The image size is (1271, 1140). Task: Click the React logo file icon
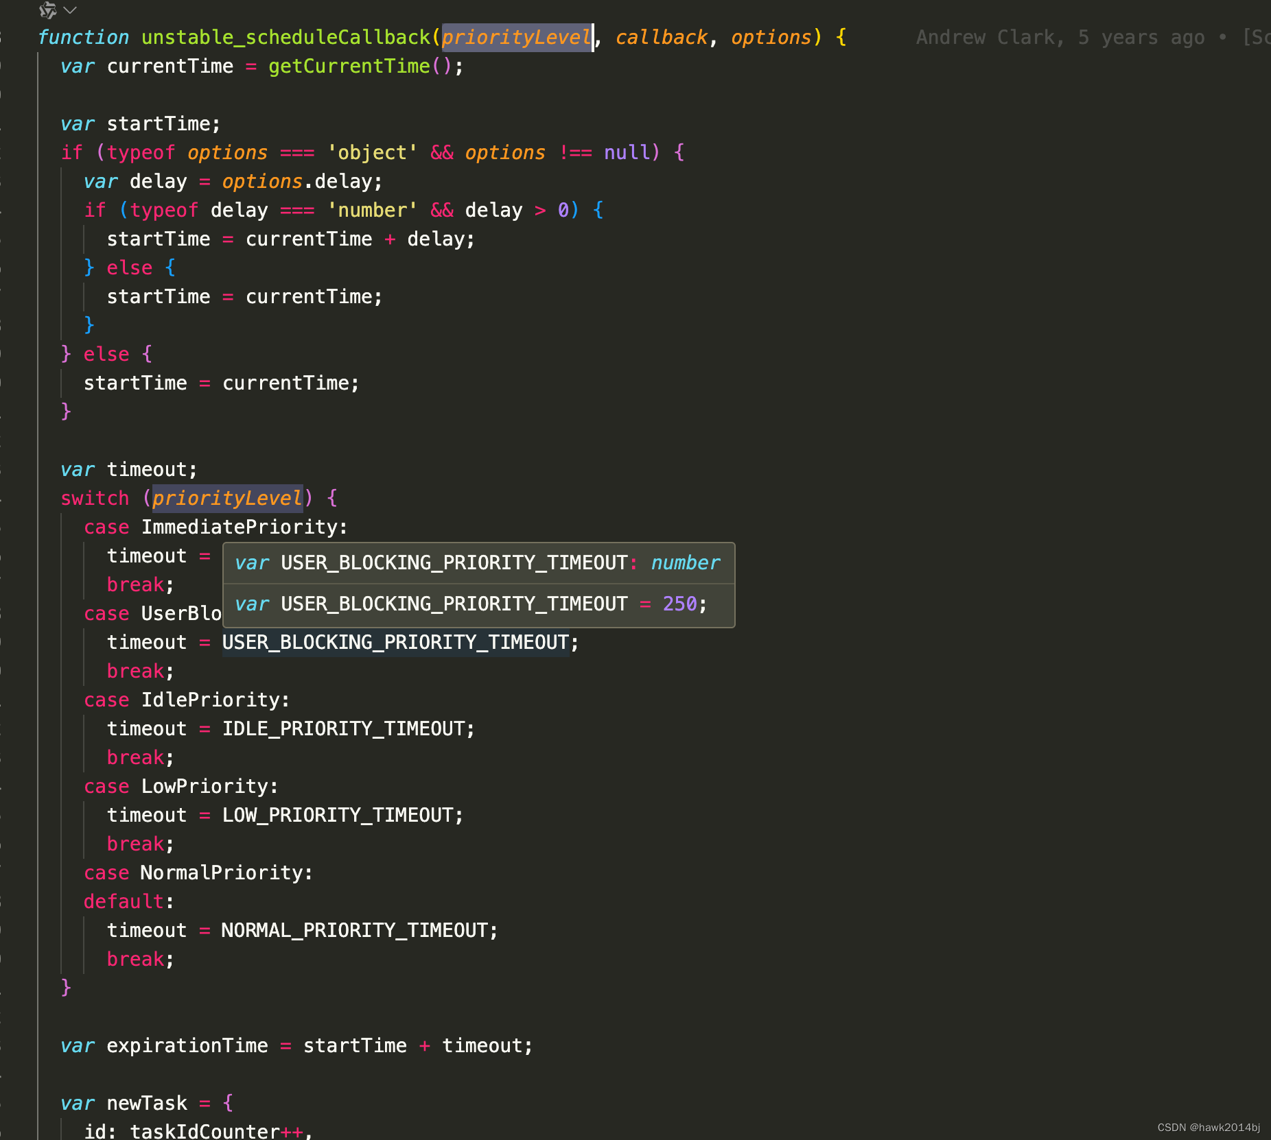coord(47,10)
